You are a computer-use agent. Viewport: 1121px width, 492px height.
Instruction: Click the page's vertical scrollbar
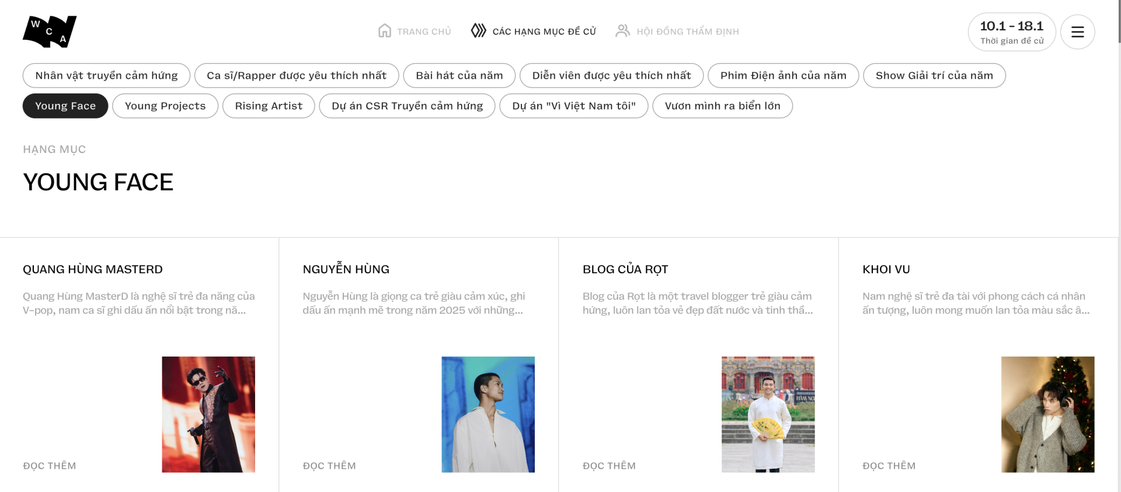[x=1119, y=23]
